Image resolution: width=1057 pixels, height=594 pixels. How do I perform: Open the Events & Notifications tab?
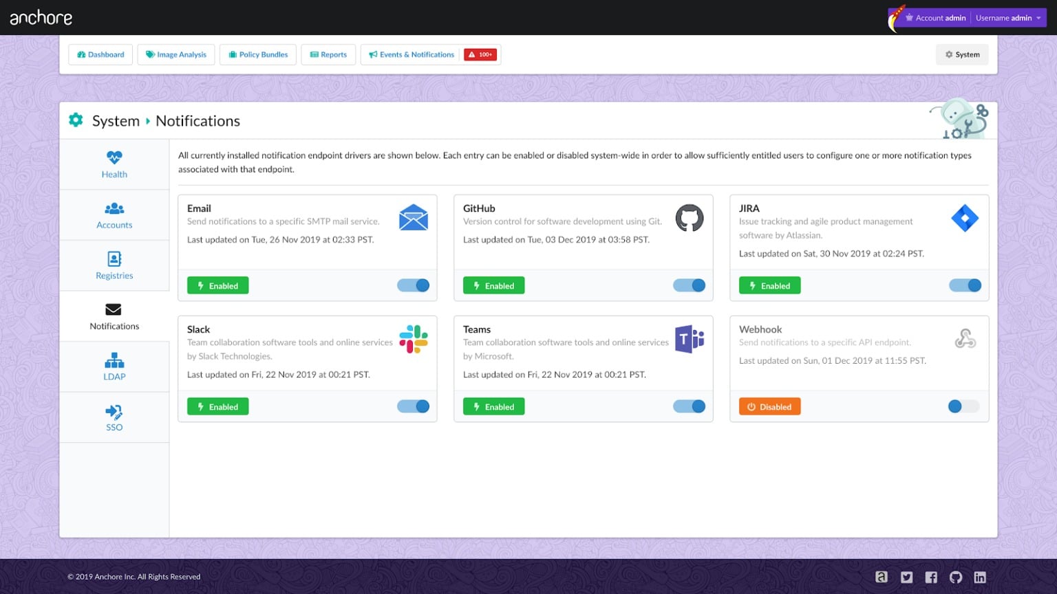[x=412, y=54]
